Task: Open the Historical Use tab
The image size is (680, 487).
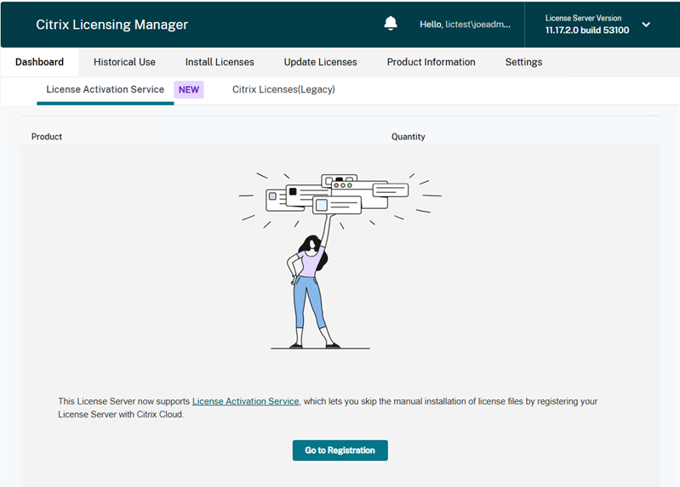Action: pyautogui.click(x=124, y=62)
